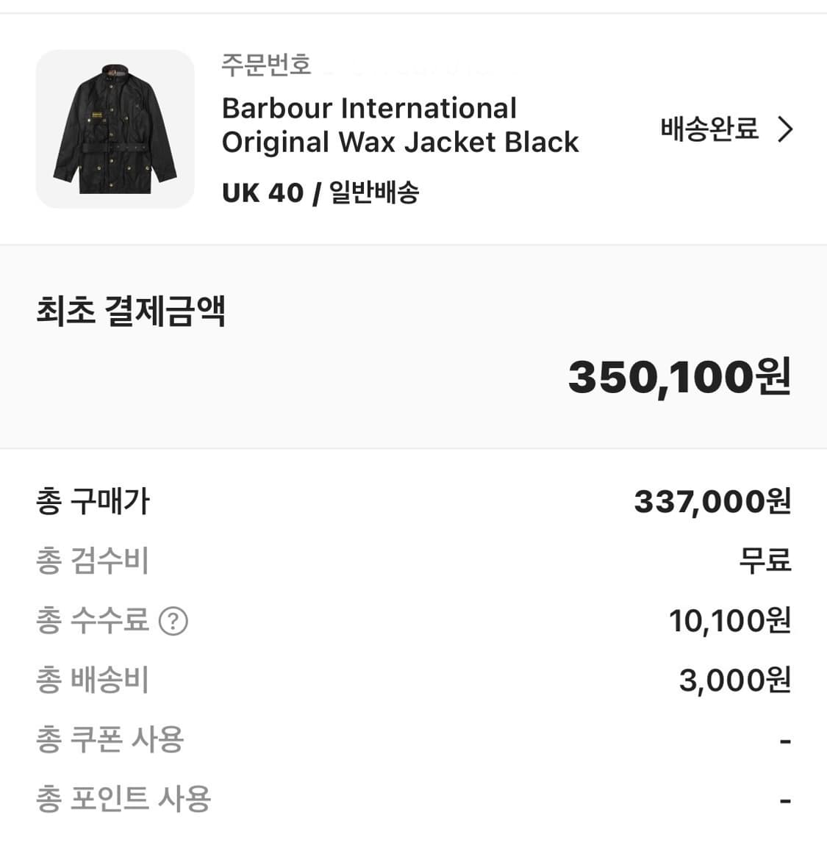Click the dash value for 총 쿠폰 사용
Image resolution: width=827 pixels, height=845 pixels.
point(785,741)
